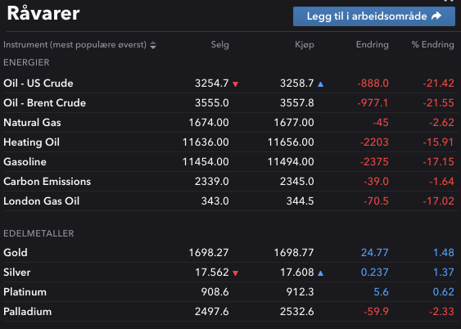Screen dimensions: 461x329
Task: Sort by the Selg column header
Action: coord(219,45)
